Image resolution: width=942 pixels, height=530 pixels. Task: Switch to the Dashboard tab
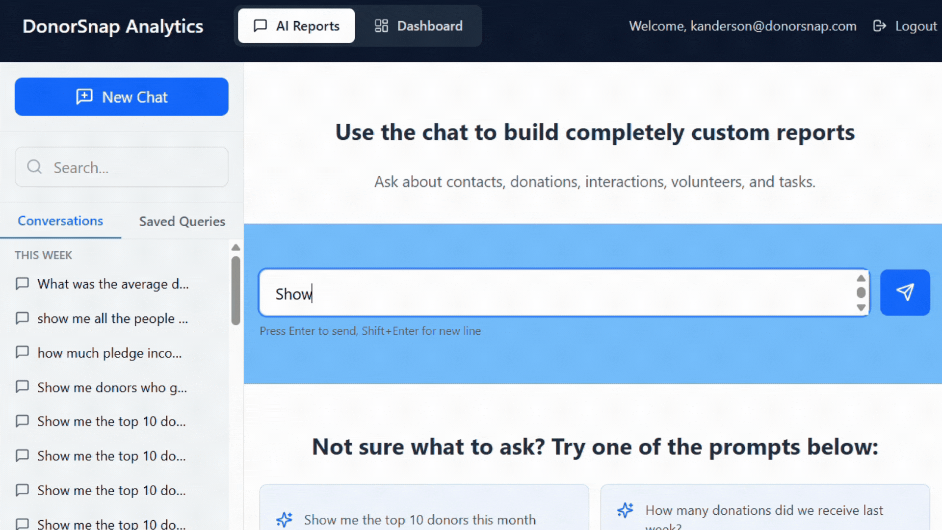pyautogui.click(x=419, y=26)
